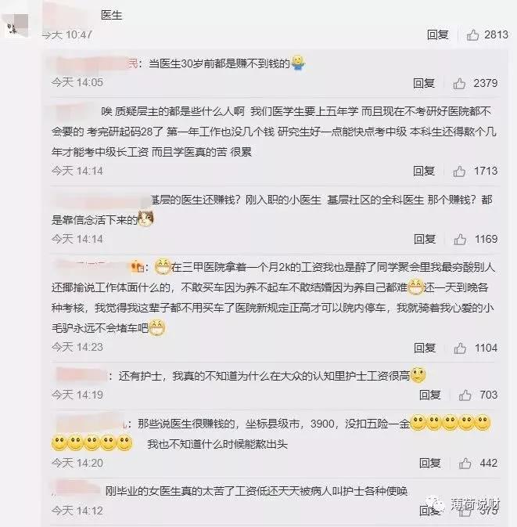This screenshot has height=527, width=517.
Task: Tap the thumbs-up next to 1169
Action: (x=460, y=240)
